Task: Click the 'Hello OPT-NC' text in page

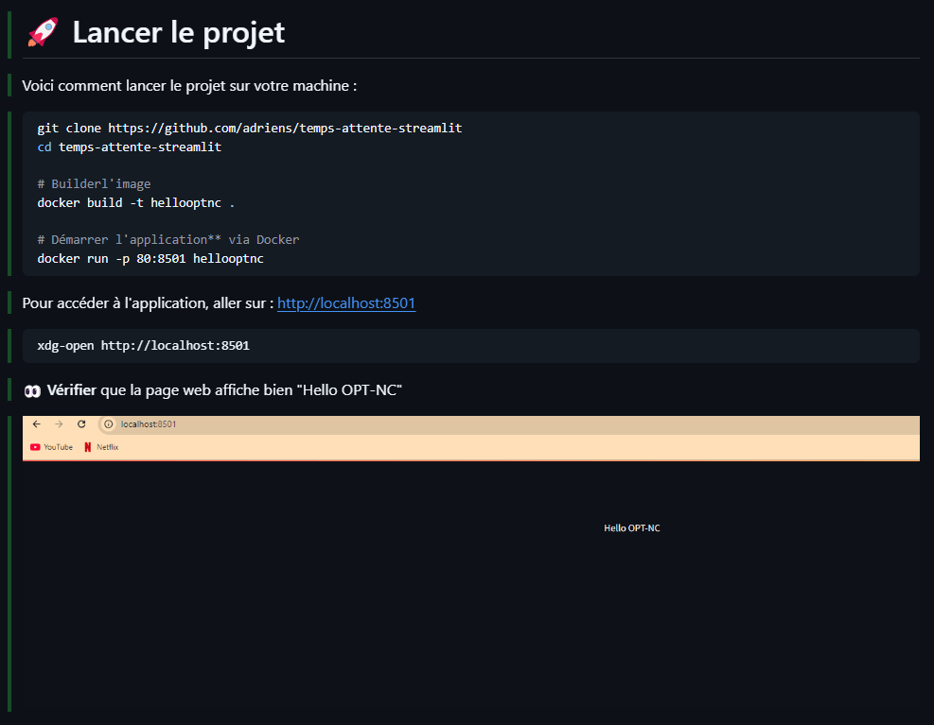Action: [x=632, y=527]
